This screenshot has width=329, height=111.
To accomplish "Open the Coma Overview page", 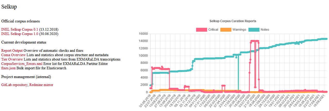I will click(13, 55).
